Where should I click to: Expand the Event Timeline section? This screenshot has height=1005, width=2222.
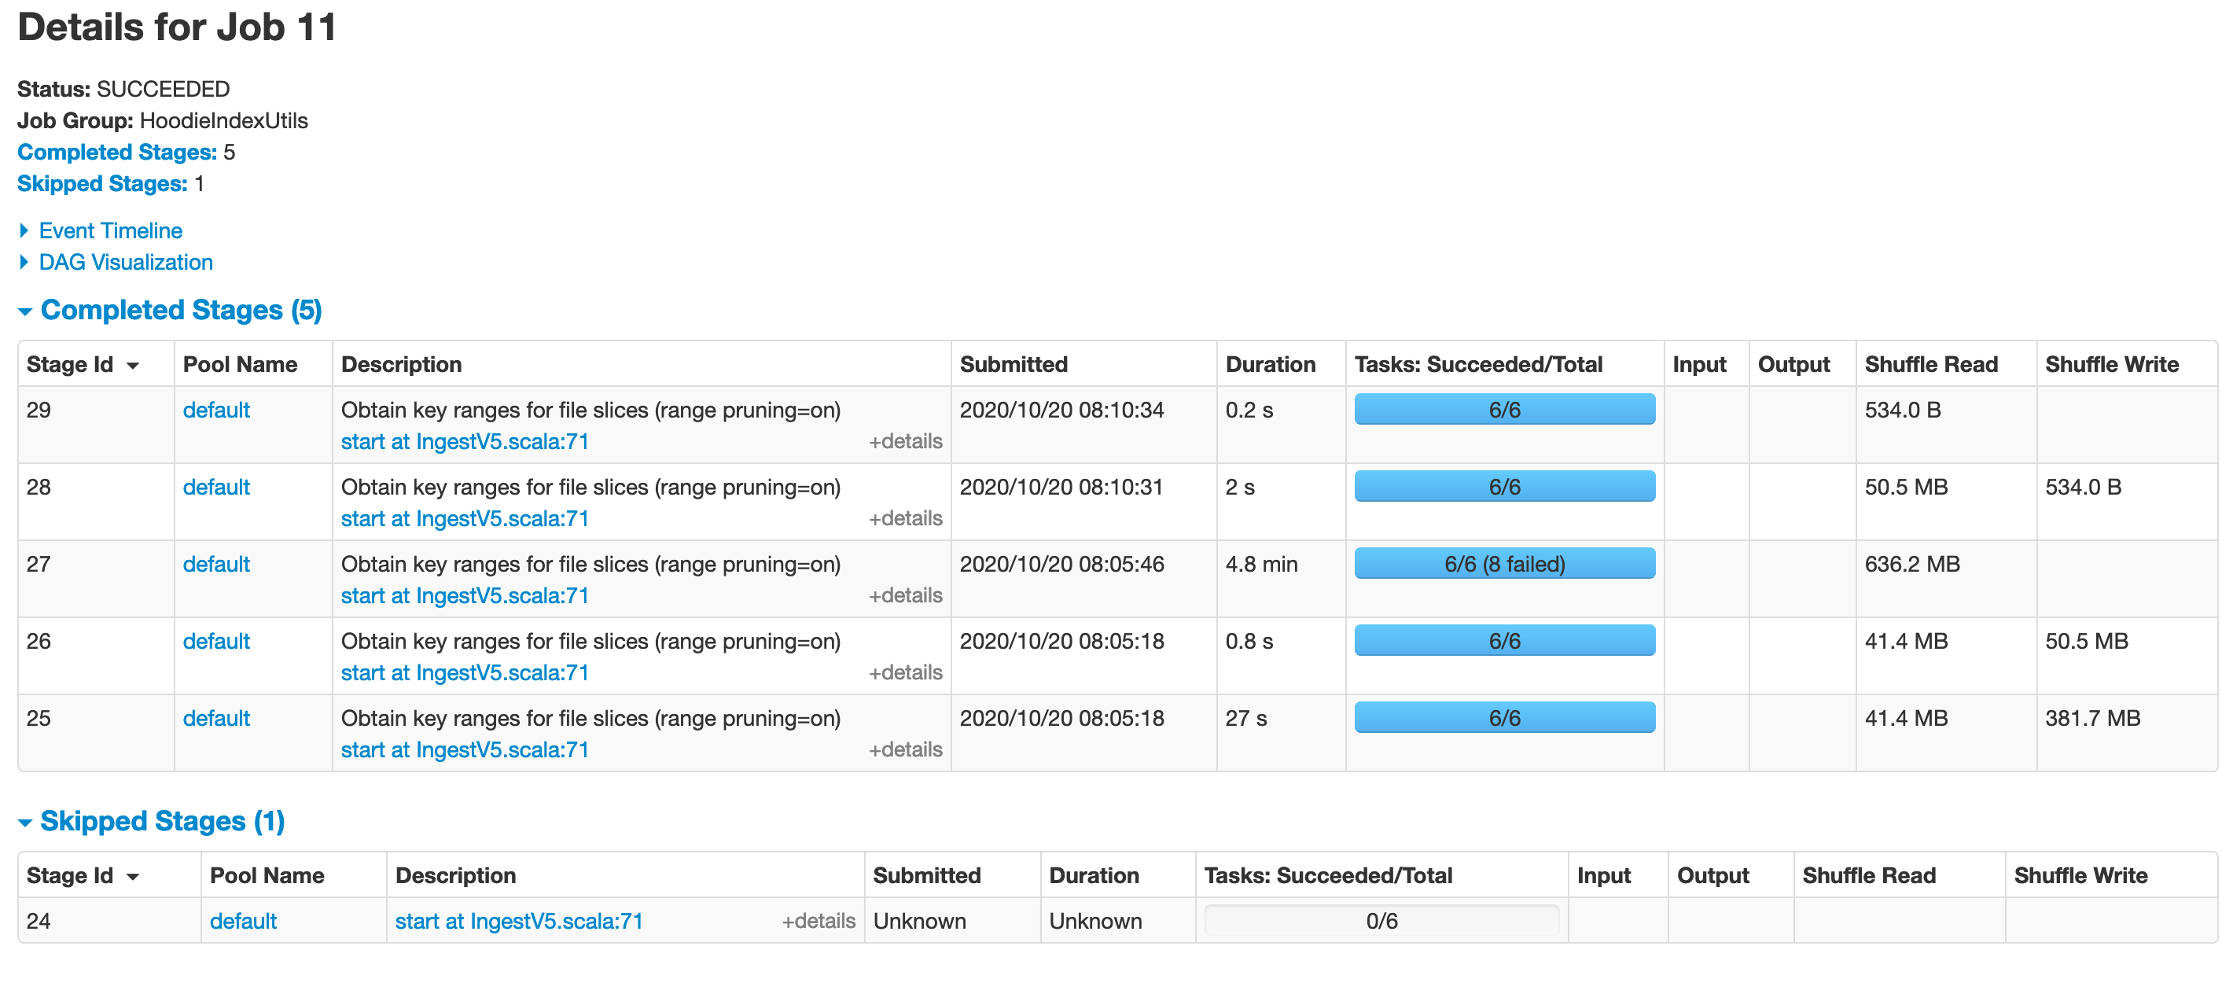(x=109, y=230)
